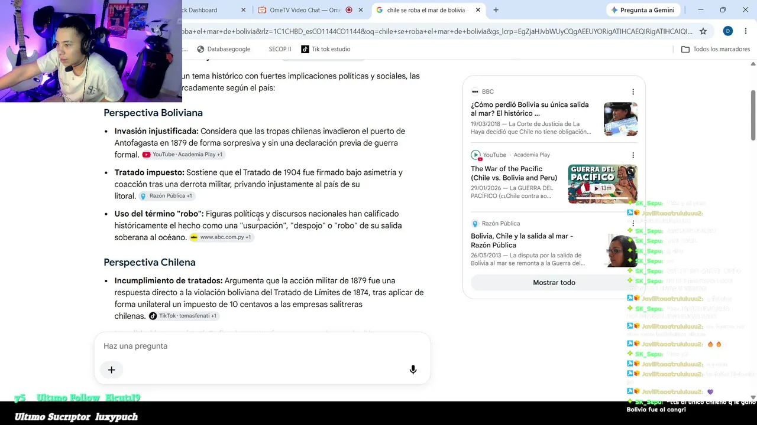Open the Chrome profile avatar
The height and width of the screenshot is (425, 757).
728,31
